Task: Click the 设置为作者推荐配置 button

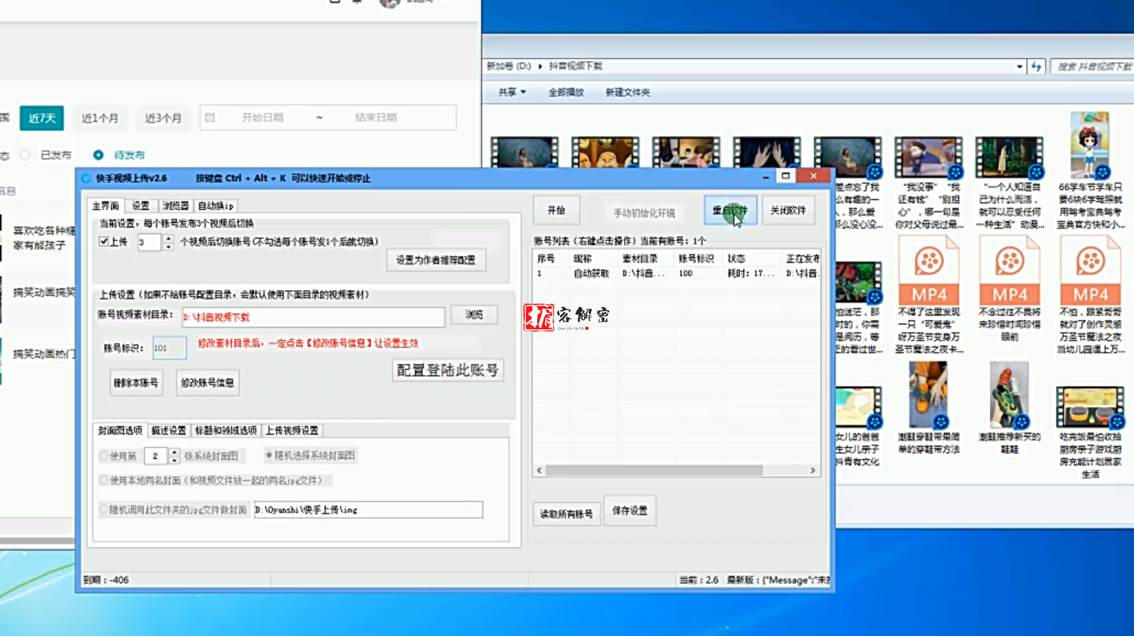Action: [436, 260]
